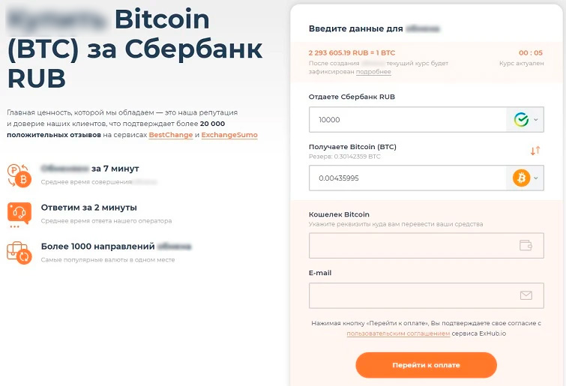This screenshot has height=386, width=566.
Task: Open «пользовательским соглашением» agreement link
Action: pos(398,333)
